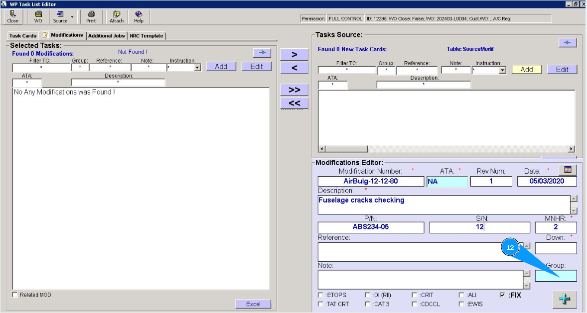Enable the ETOPS checkbox
The height and width of the screenshot is (313, 587).
coord(320,295)
